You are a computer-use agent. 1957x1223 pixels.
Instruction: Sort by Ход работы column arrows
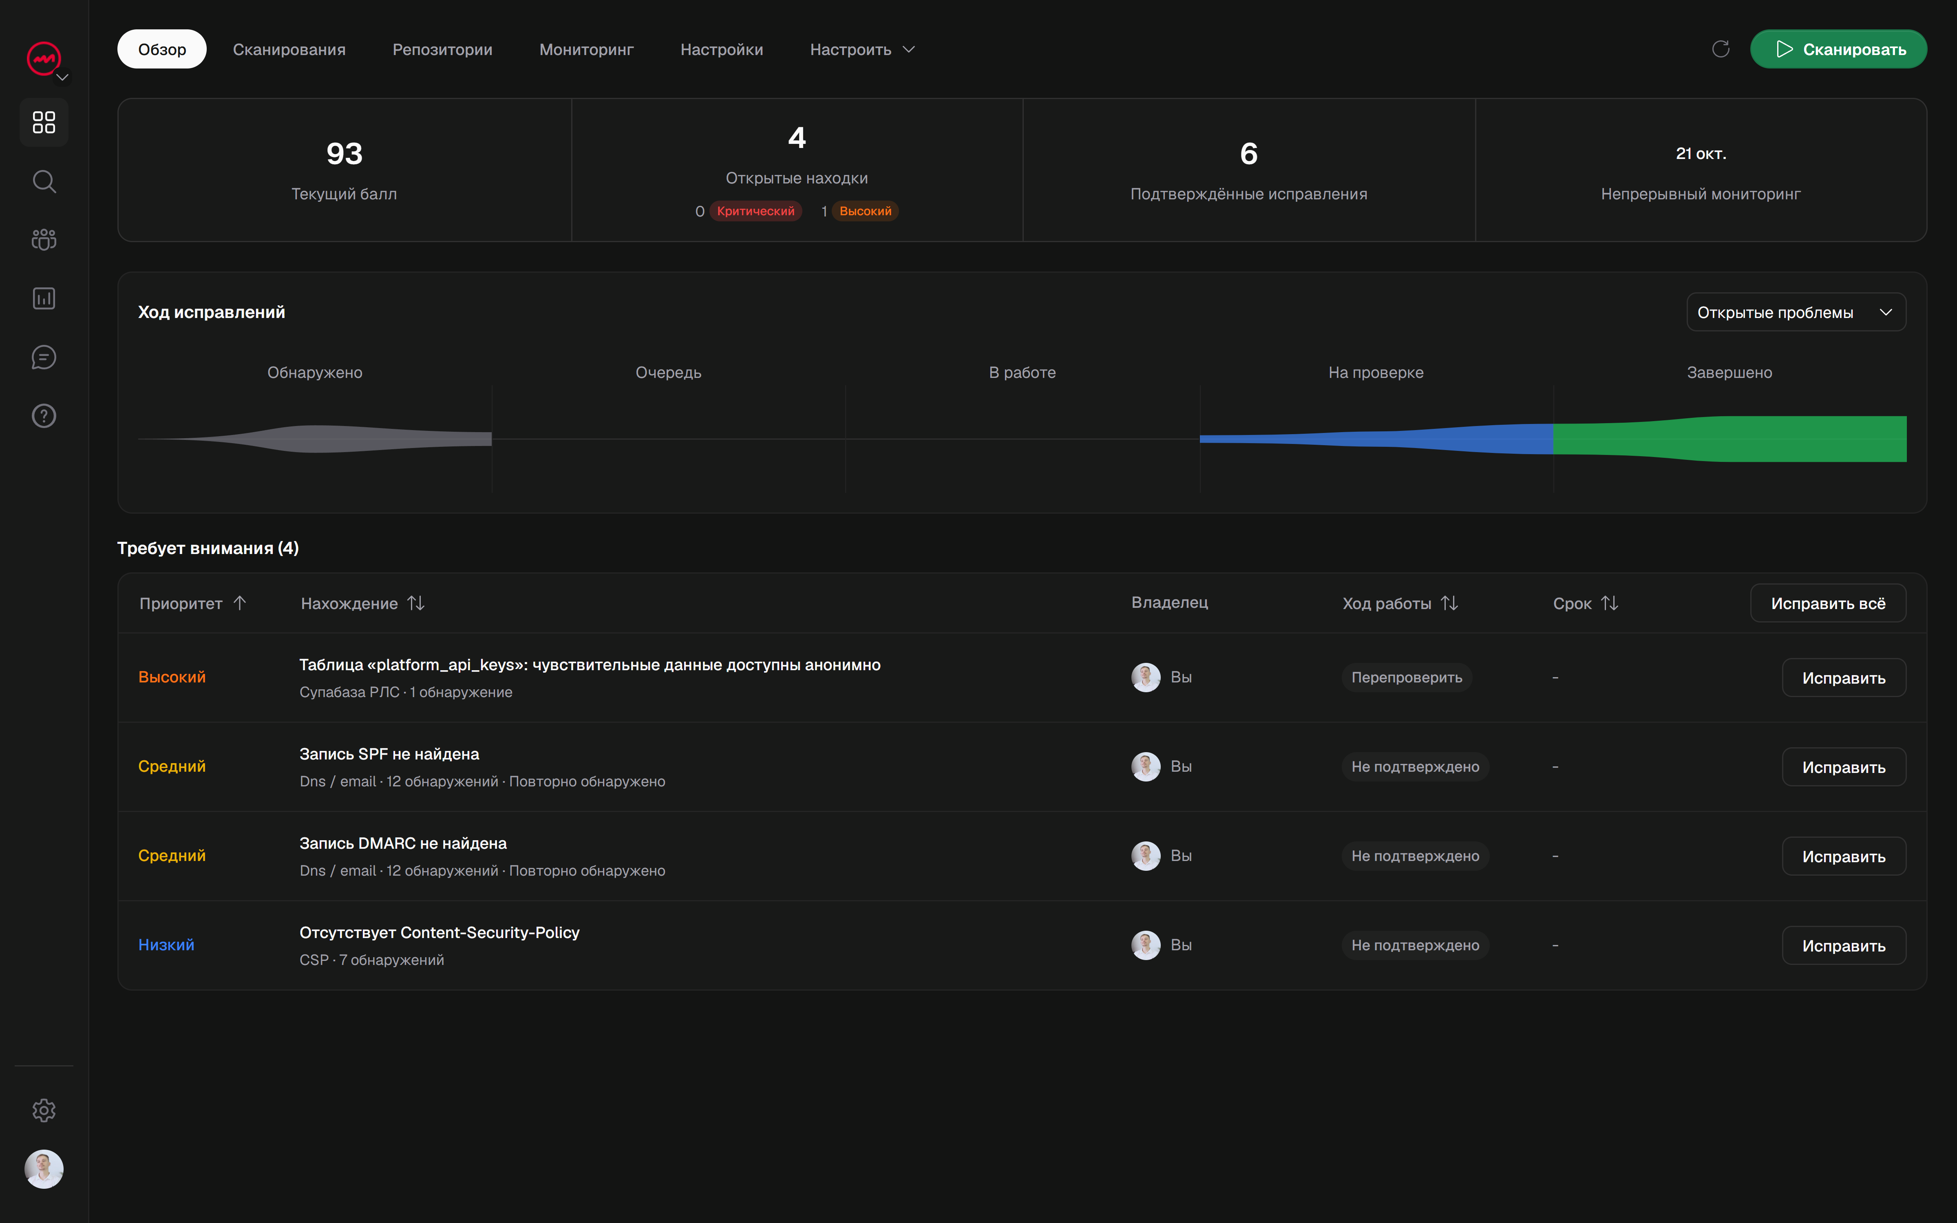tap(1449, 603)
